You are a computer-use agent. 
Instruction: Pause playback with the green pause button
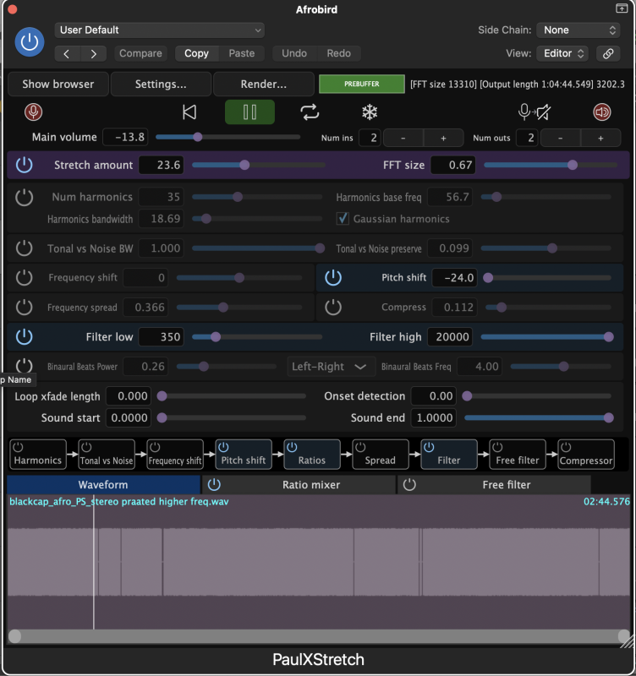pyautogui.click(x=249, y=112)
